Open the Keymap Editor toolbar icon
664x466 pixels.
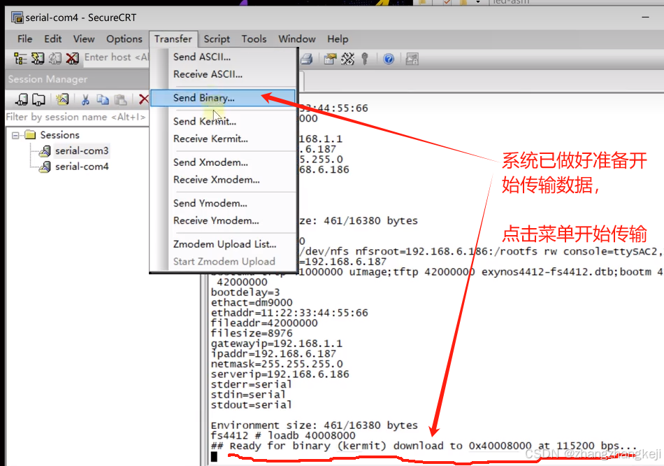tap(347, 59)
